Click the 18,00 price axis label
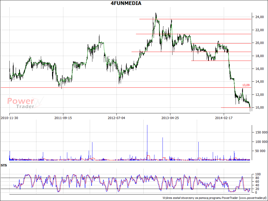Viewport: 268px width, 201px height. click(259, 56)
